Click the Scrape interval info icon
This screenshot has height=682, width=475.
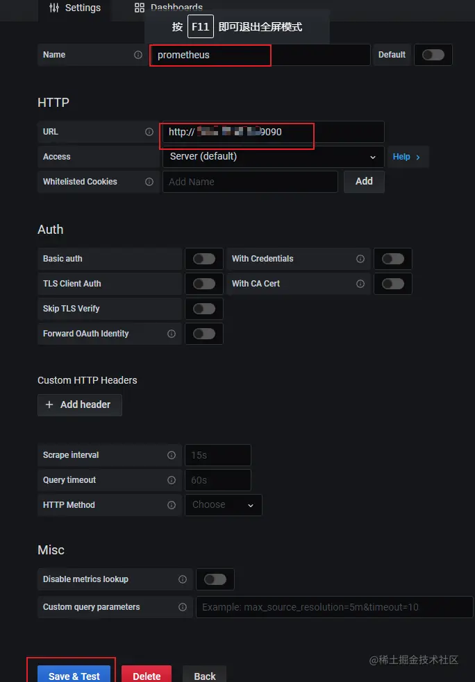(172, 455)
